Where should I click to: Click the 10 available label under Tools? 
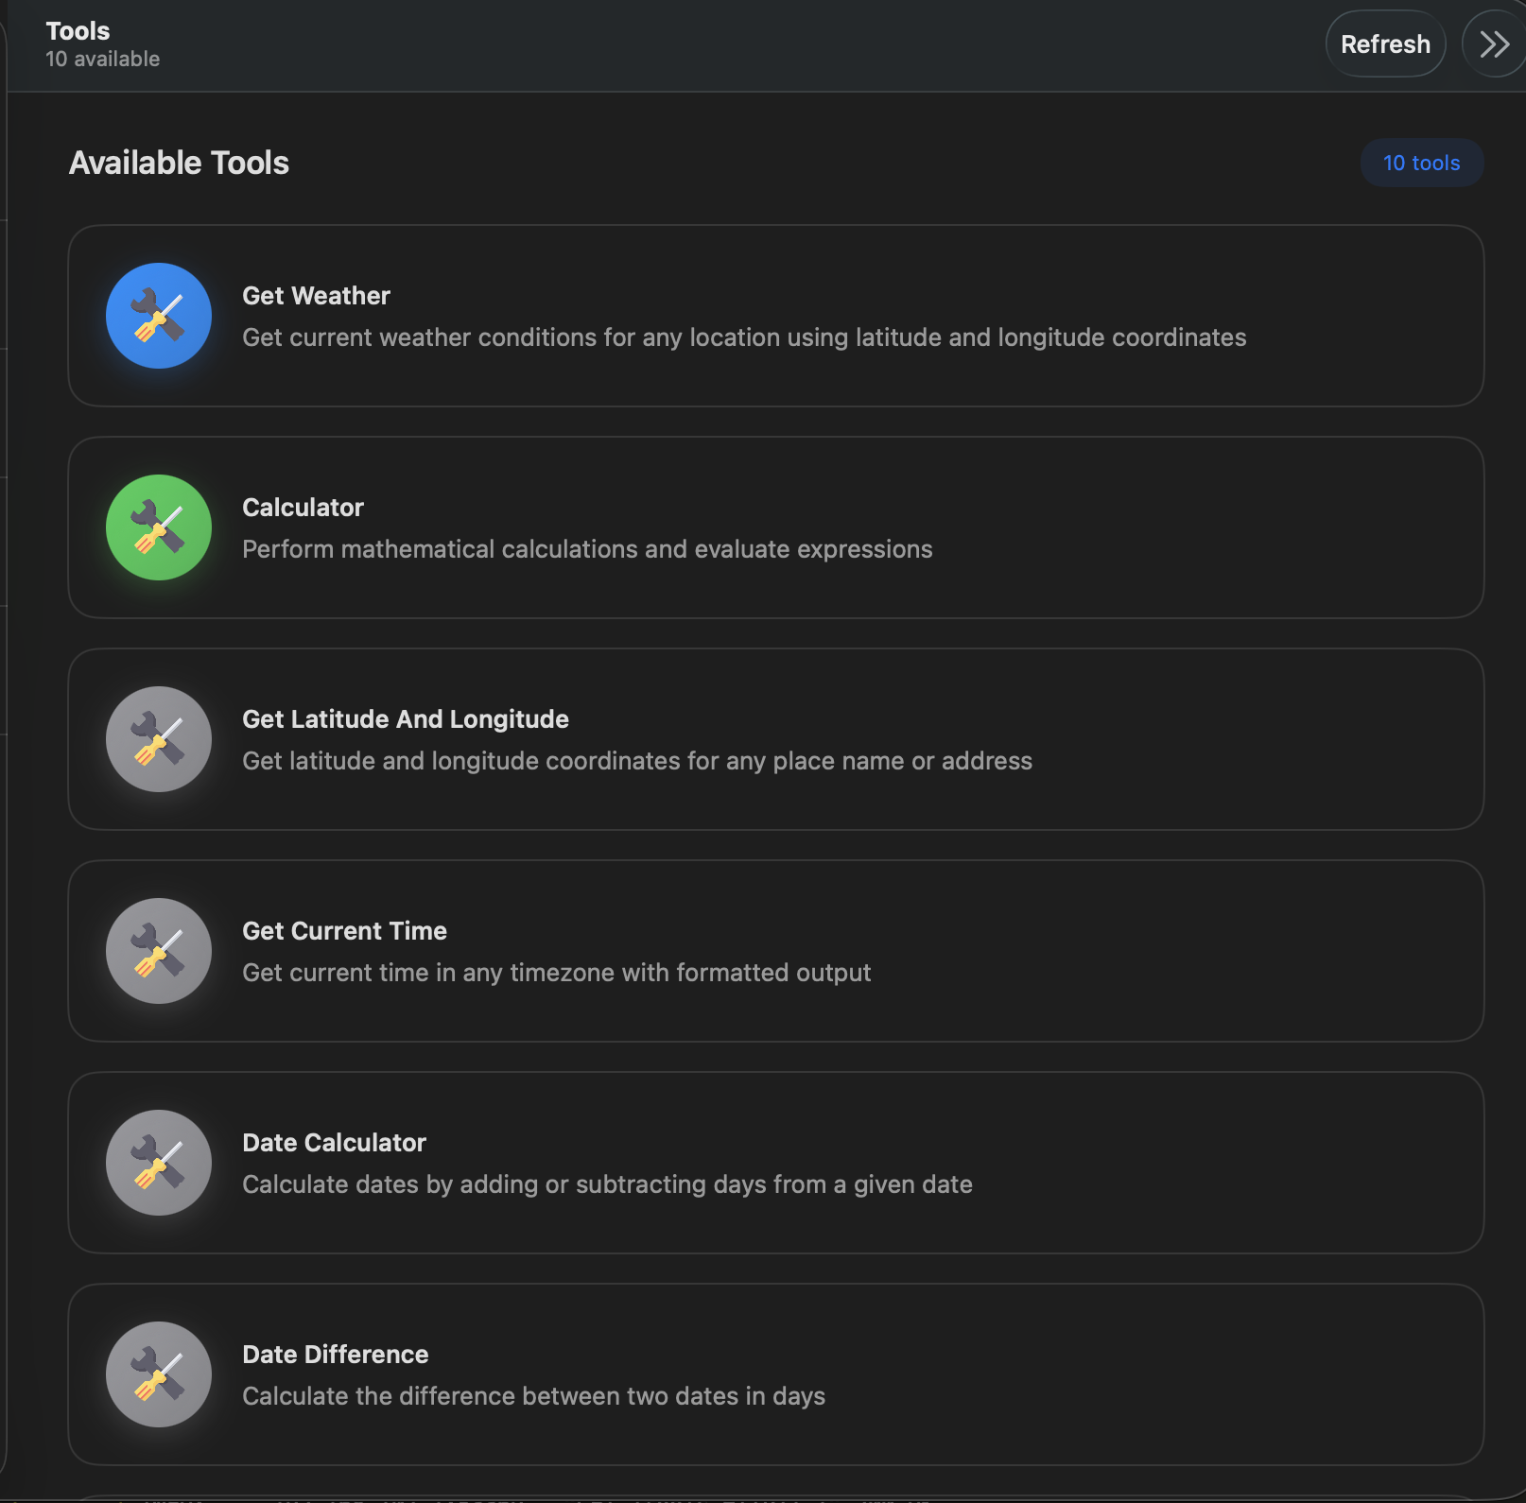pos(102,59)
